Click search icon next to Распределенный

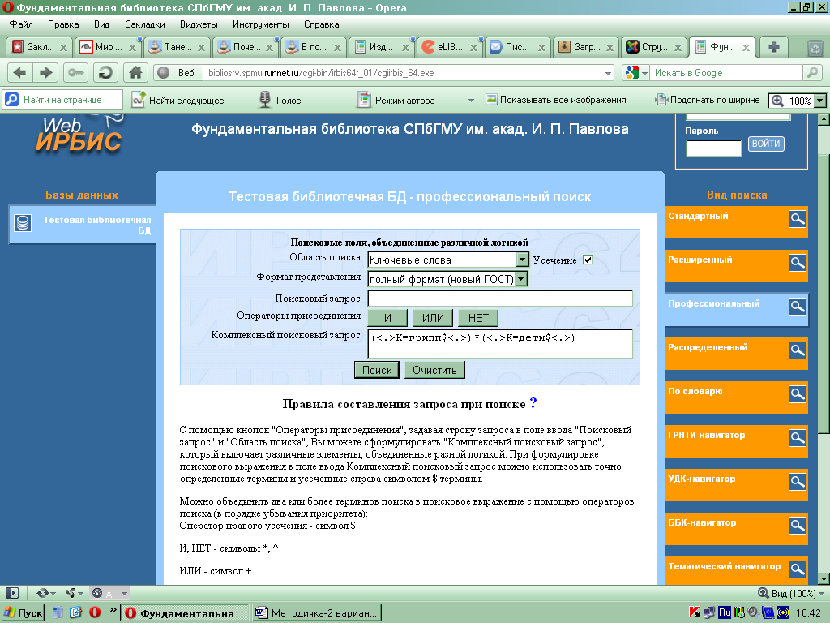point(798,350)
